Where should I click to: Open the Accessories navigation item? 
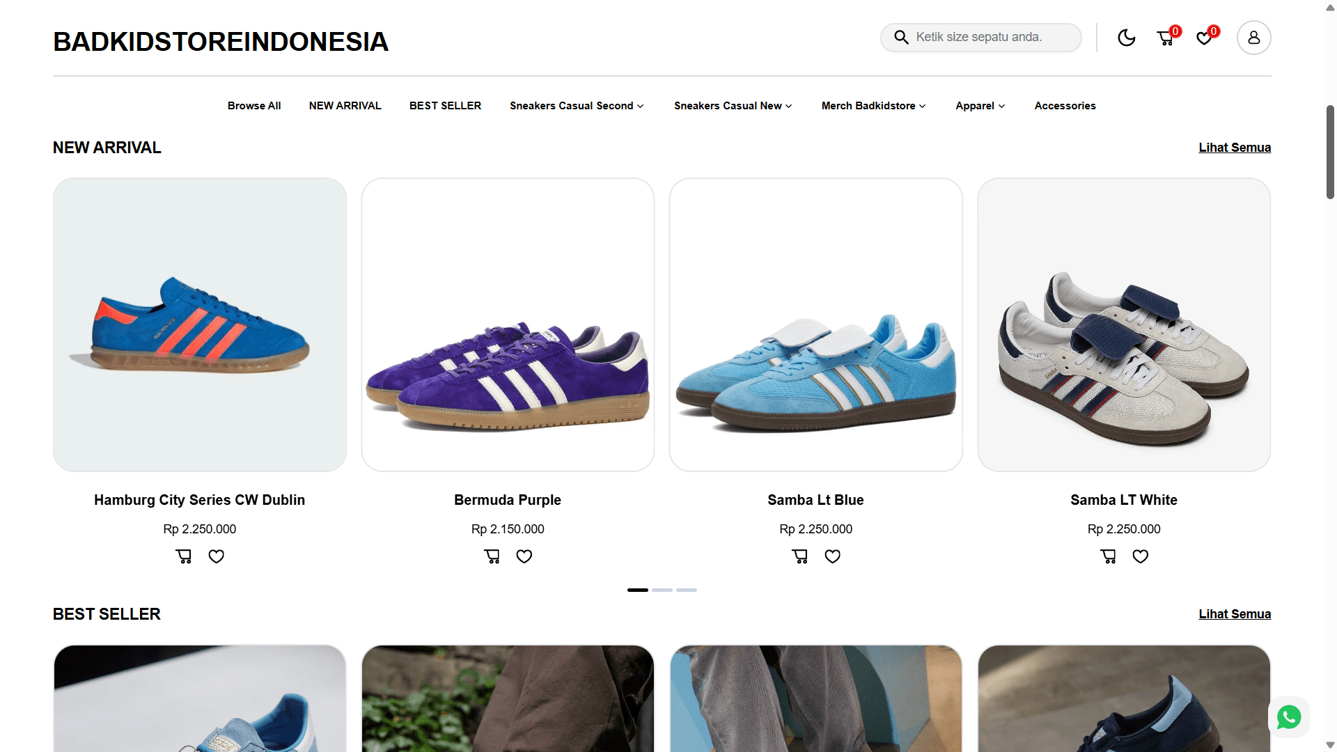coord(1065,106)
